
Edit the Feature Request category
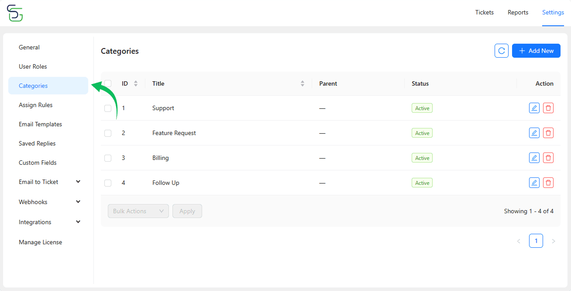click(534, 133)
